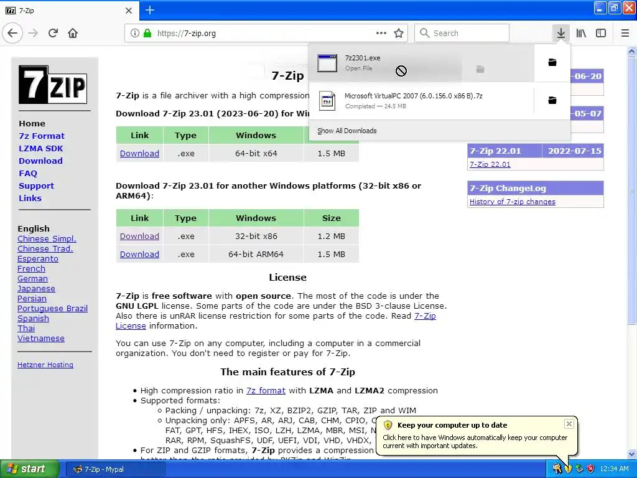Open a new tab with the plus button
Image resolution: width=637 pixels, height=478 pixels.
150,10
